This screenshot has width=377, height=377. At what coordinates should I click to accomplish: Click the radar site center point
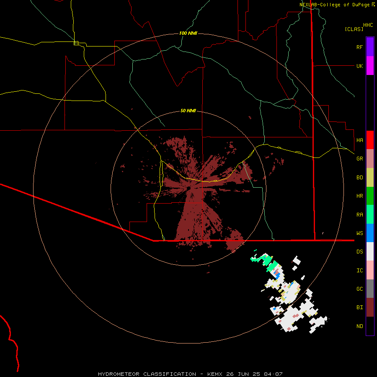(x=189, y=188)
